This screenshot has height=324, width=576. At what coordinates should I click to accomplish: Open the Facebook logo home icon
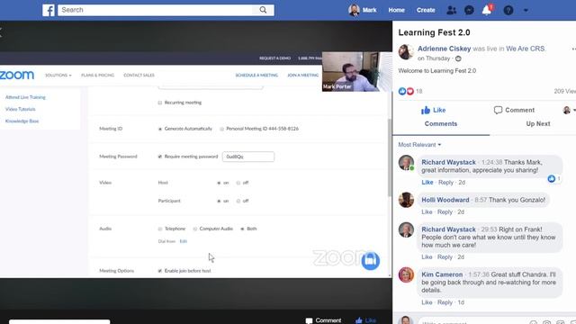coord(49,10)
